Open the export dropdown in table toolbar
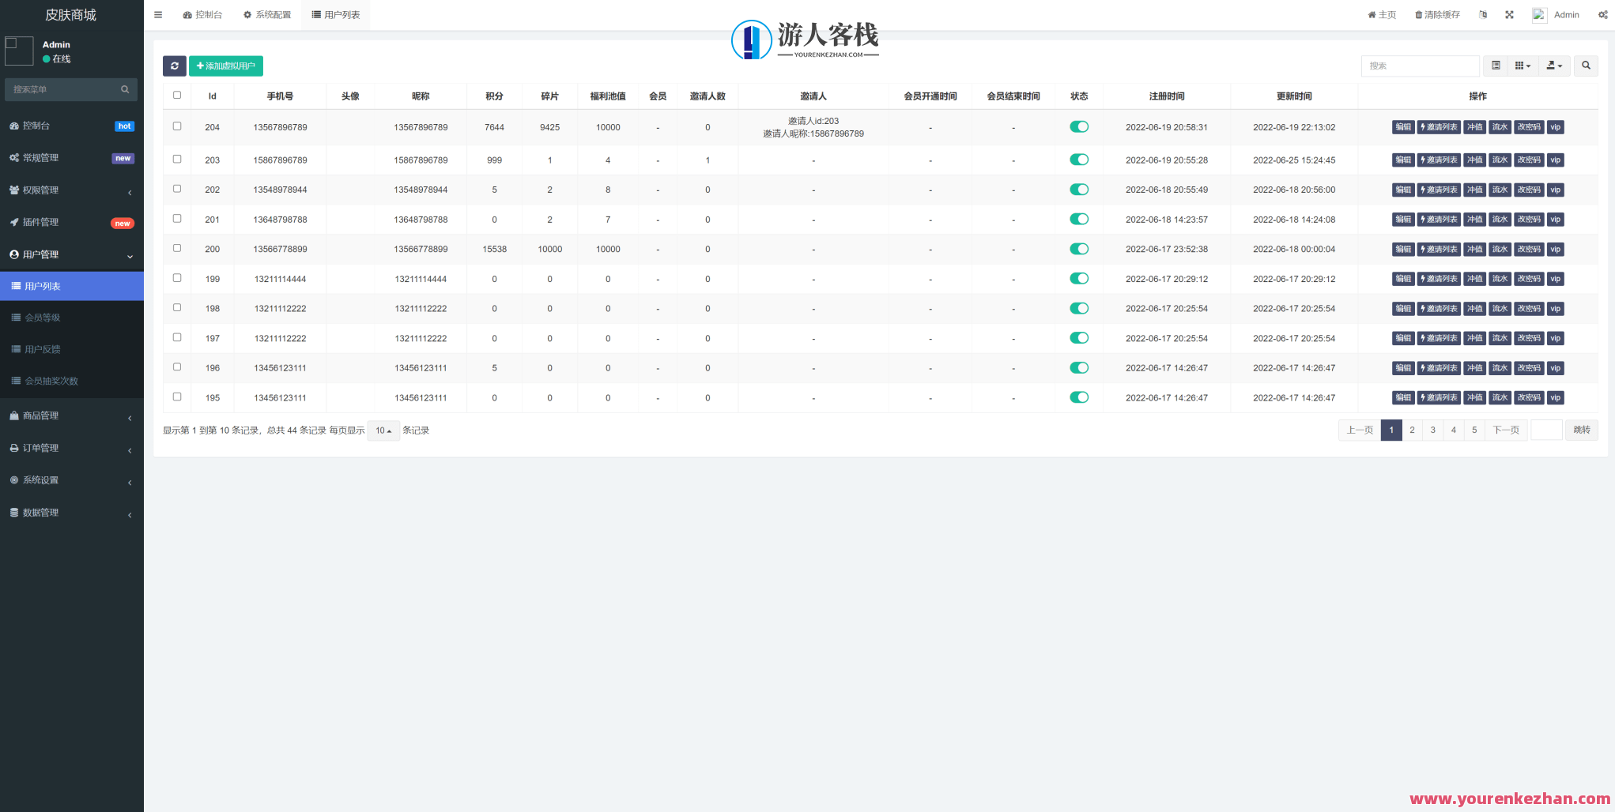 coord(1554,66)
